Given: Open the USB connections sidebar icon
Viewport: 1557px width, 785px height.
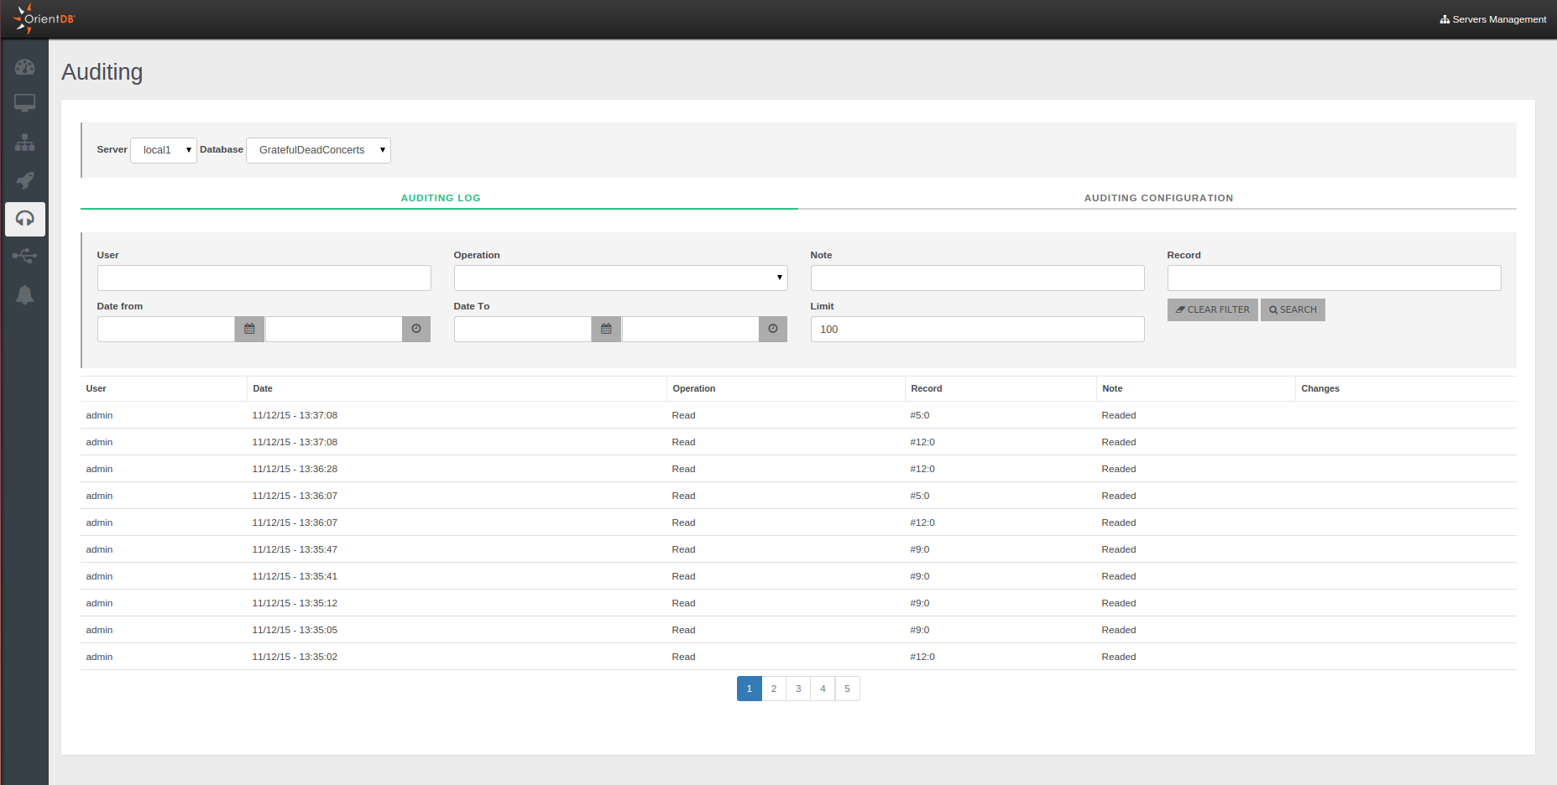Looking at the screenshot, I should point(25,256).
